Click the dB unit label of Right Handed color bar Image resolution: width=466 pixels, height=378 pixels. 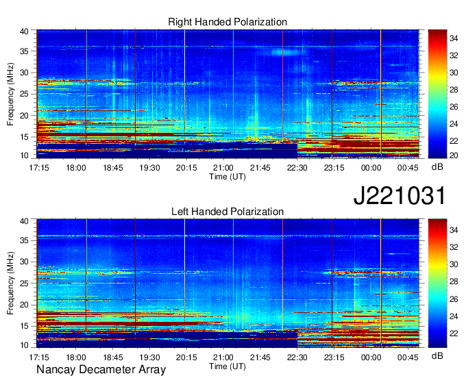(437, 167)
